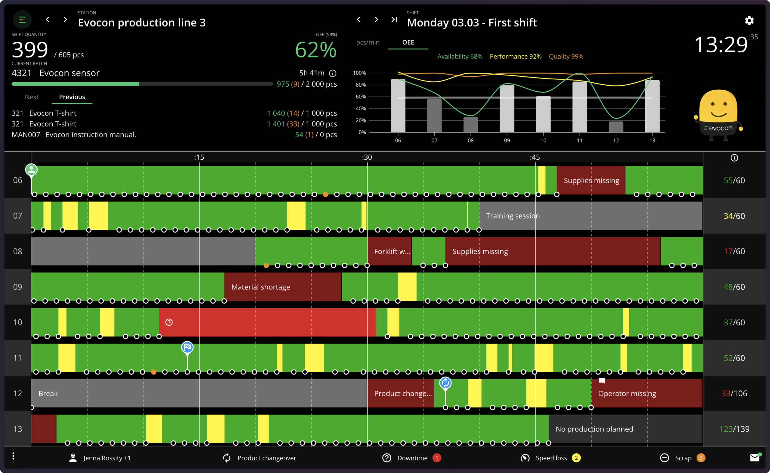Image resolution: width=770 pixels, height=473 pixels.
Task: Go to previous station arrow
Action: tap(48, 20)
